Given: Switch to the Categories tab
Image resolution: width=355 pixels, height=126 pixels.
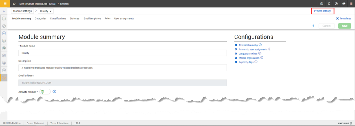Looking at the screenshot, I should tap(41, 18).
